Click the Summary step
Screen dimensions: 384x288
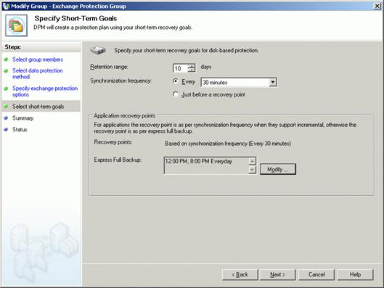click(x=23, y=118)
